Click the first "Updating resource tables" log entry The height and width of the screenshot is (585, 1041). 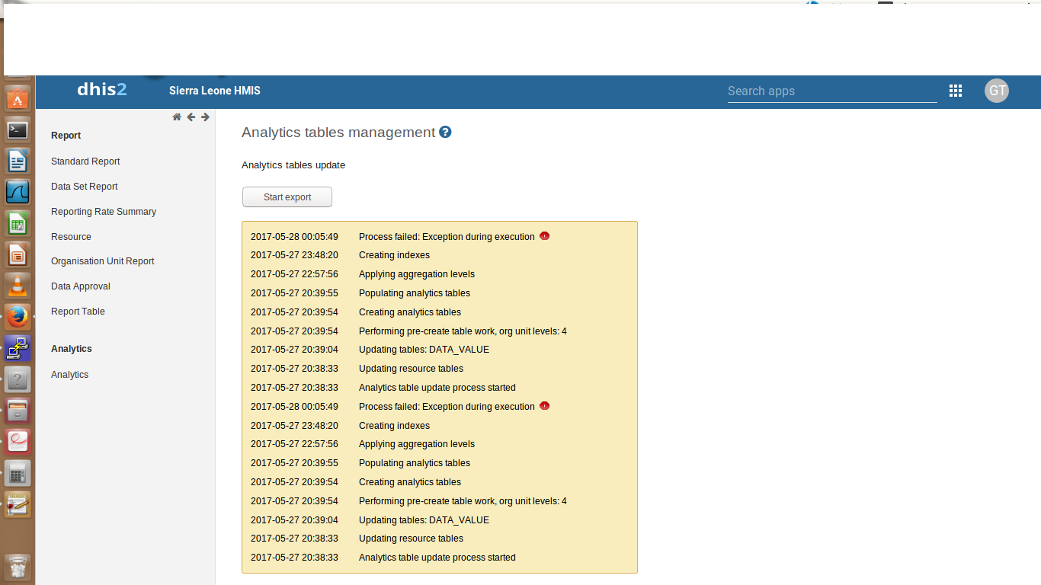click(x=411, y=369)
